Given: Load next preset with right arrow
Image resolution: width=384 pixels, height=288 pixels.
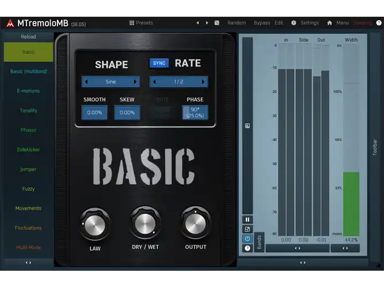Looking at the screenshot, I should [x=207, y=23].
